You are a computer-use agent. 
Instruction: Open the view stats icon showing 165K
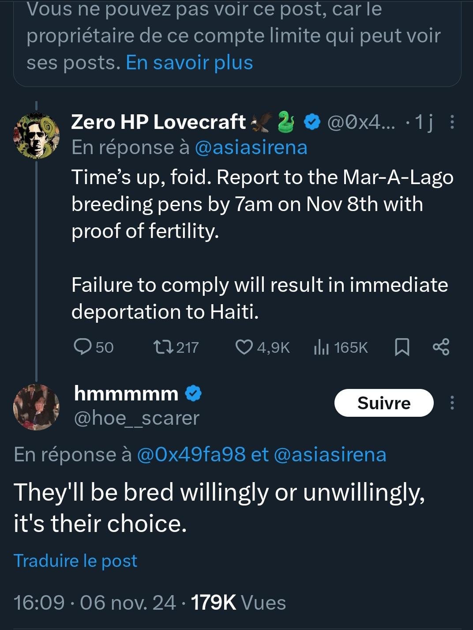click(x=321, y=347)
